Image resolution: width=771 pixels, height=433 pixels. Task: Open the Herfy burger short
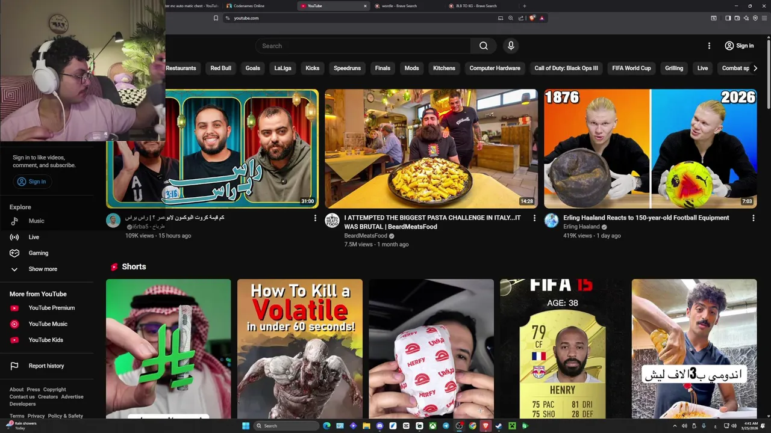tap(431, 349)
